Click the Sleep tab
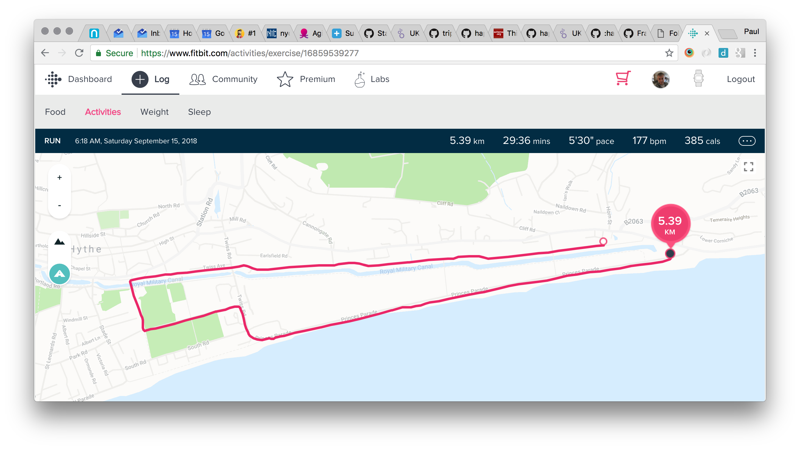The image size is (800, 450). (199, 112)
